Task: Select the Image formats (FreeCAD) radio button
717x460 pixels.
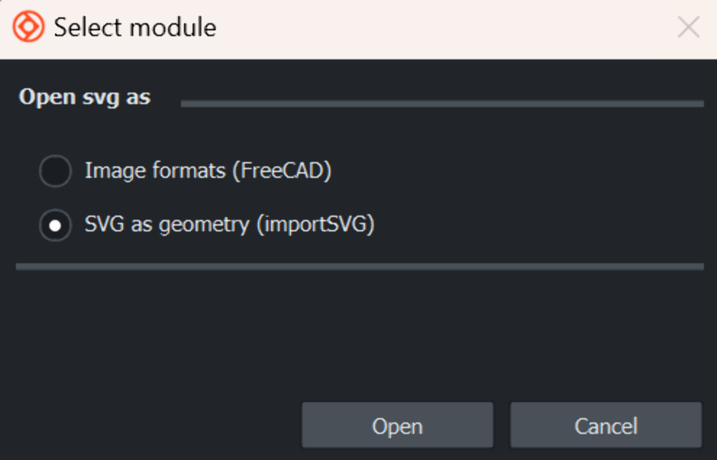Action: click(x=55, y=171)
